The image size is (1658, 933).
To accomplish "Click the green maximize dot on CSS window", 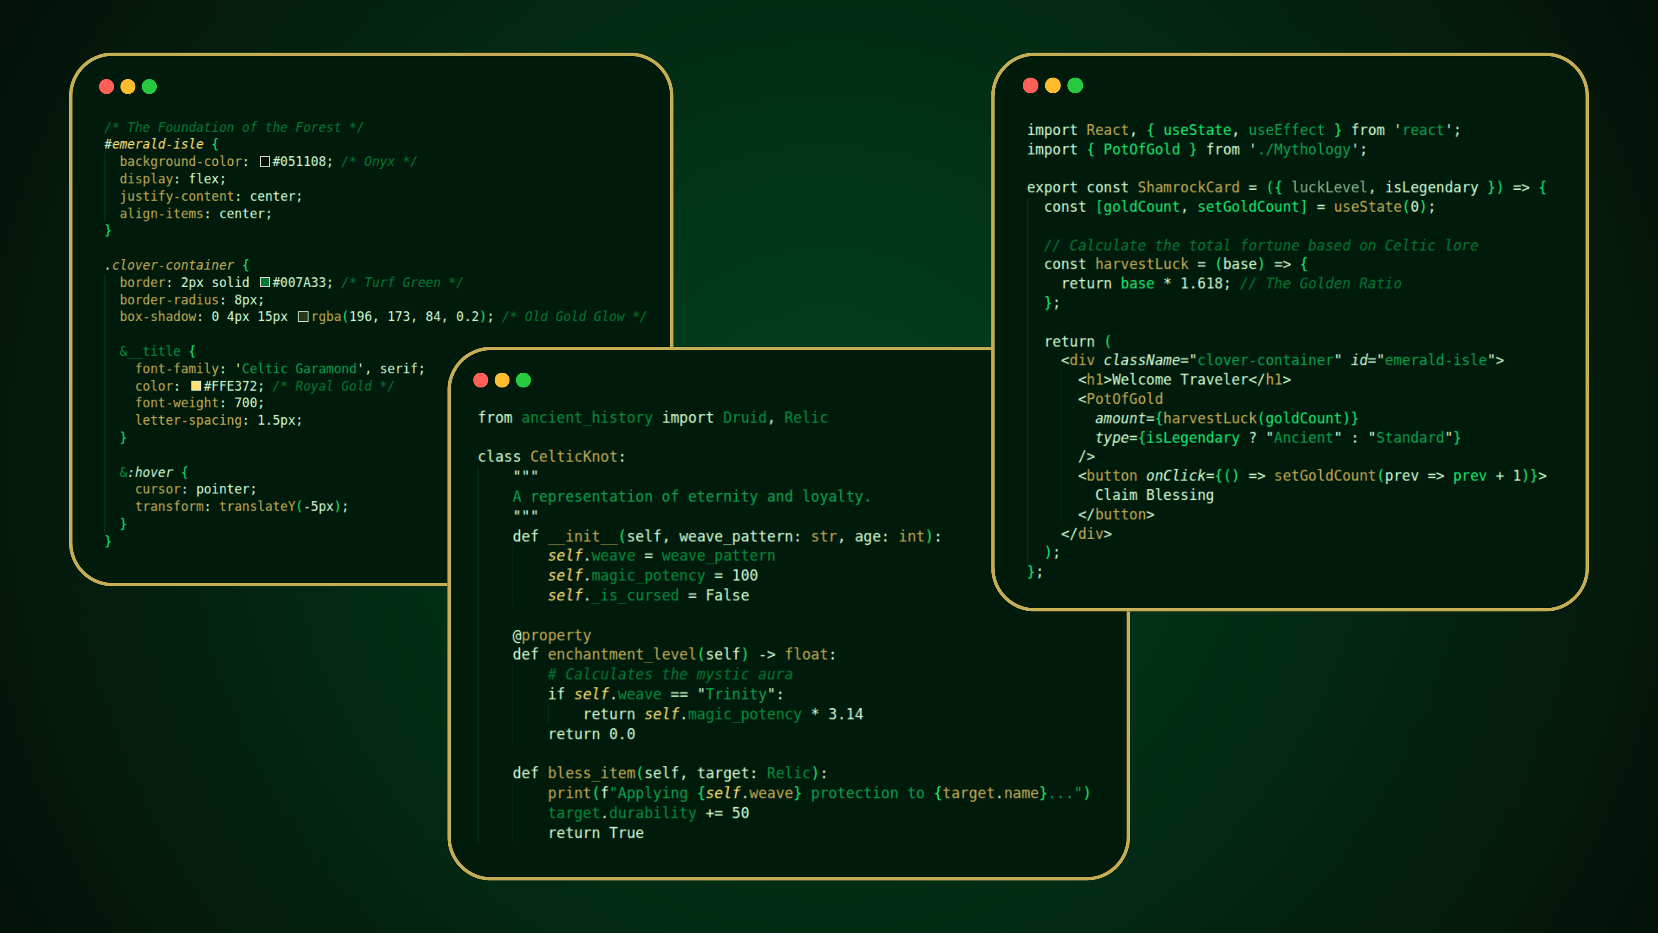I will tap(149, 86).
